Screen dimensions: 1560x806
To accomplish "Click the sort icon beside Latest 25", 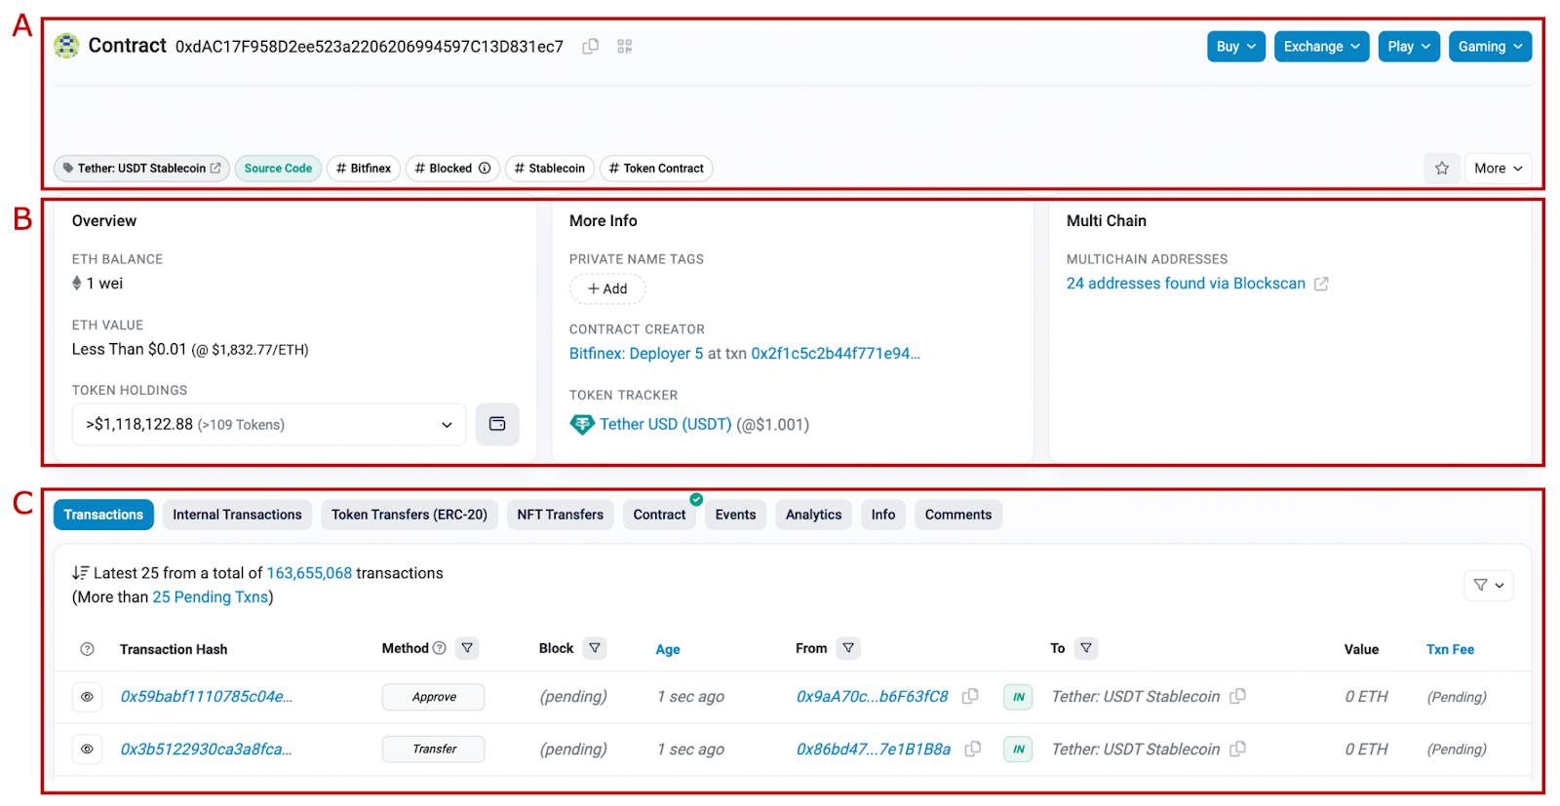I will [x=80, y=573].
